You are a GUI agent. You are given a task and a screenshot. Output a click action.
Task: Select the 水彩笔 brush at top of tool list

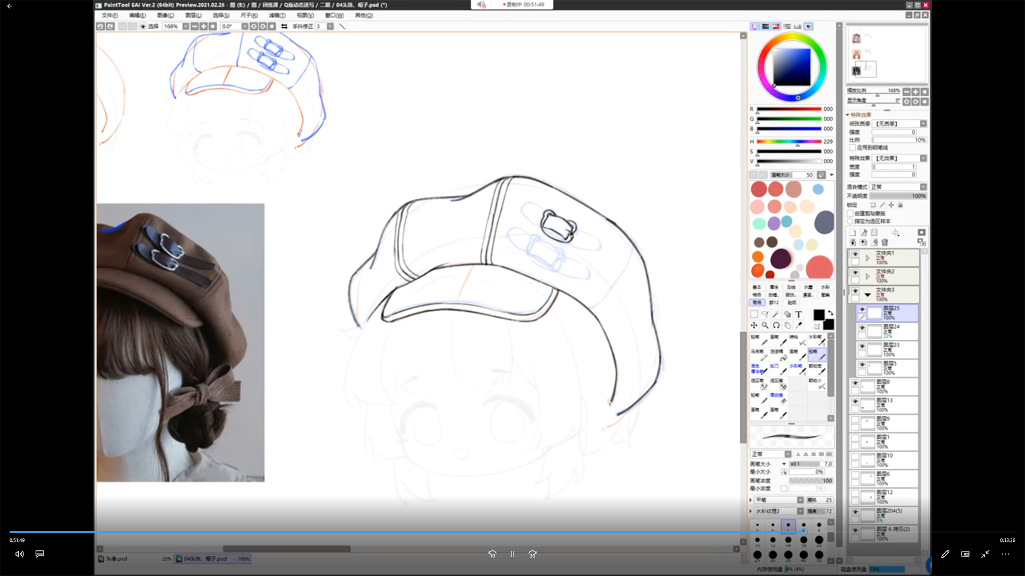pyautogui.click(x=816, y=340)
